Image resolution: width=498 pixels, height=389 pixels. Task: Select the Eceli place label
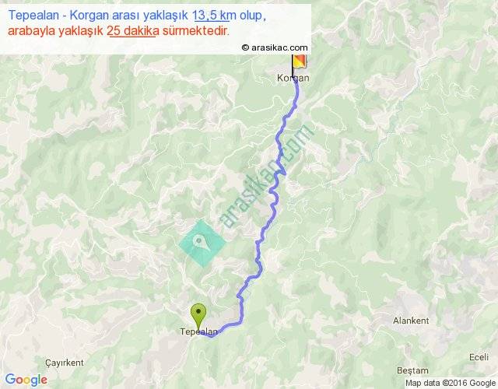pos(479,357)
